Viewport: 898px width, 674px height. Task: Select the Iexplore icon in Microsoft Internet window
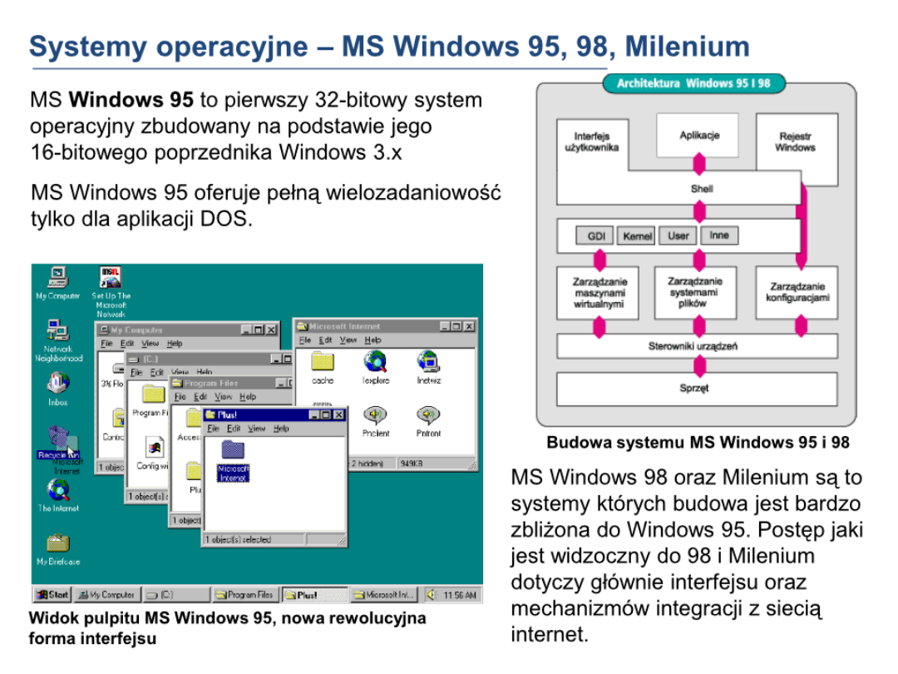pyautogui.click(x=375, y=362)
